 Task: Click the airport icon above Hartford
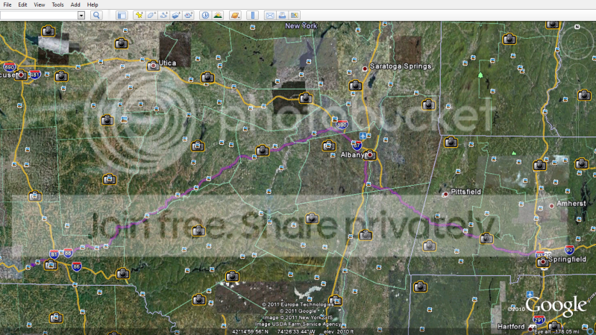(x=530, y=294)
